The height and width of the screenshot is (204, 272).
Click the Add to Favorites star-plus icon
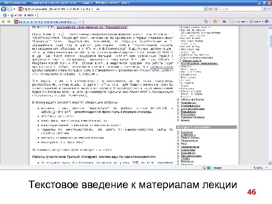point(9,22)
